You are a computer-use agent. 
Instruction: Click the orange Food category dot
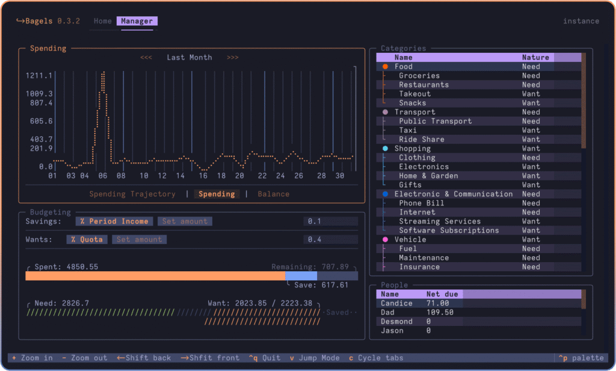click(x=386, y=67)
